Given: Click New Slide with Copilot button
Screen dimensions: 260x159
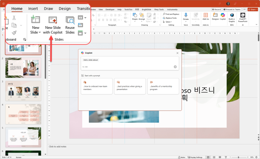Looking at the screenshot, I should coord(52,25).
